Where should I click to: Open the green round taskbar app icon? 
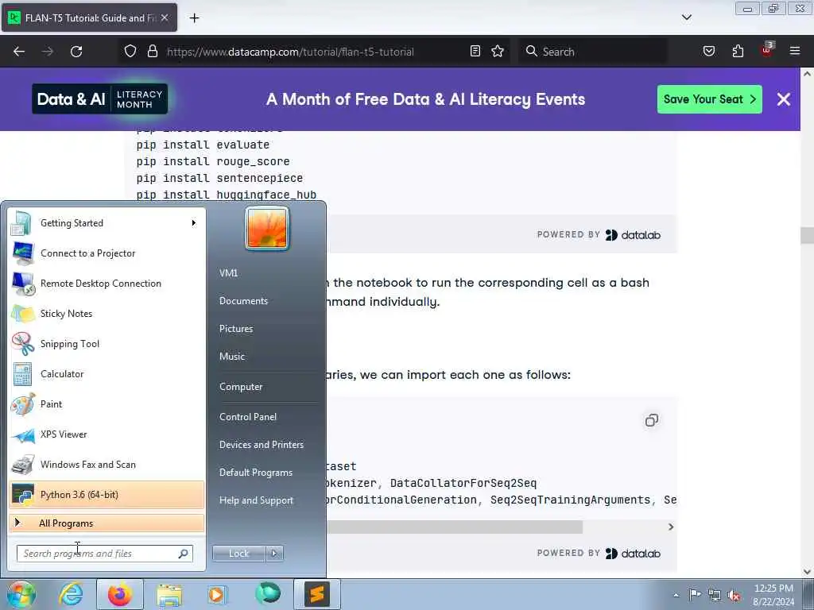[x=267, y=594]
